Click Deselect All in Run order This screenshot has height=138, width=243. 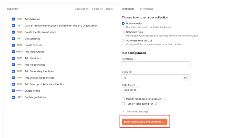(x=81, y=9)
